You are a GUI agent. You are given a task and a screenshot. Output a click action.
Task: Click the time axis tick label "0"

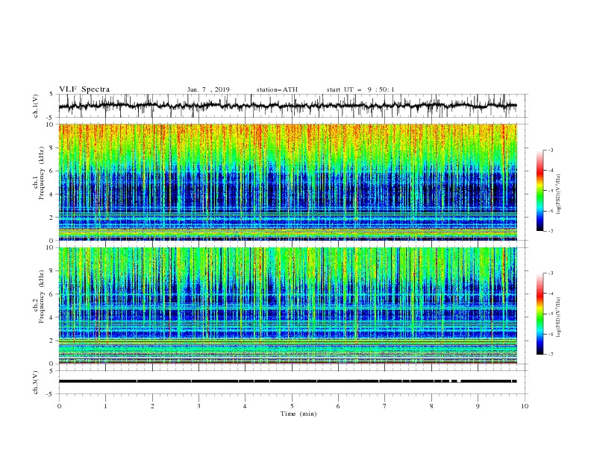coord(59,406)
